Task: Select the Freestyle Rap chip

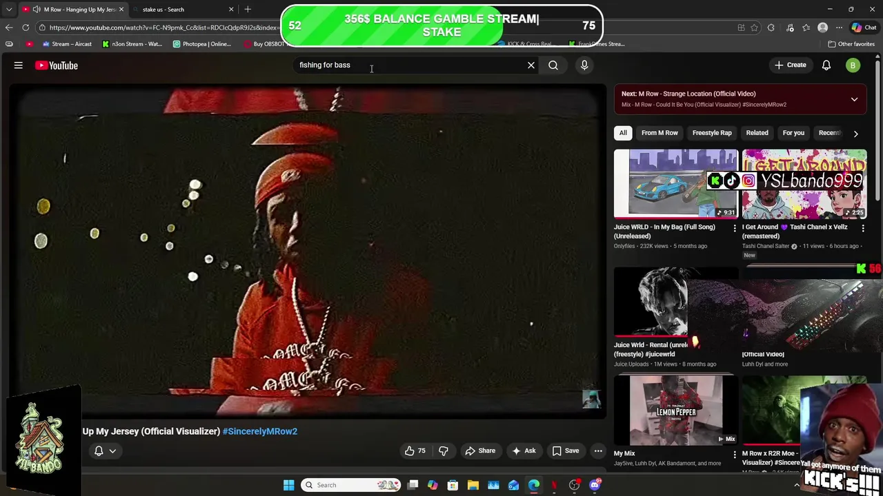Action: [x=712, y=133]
